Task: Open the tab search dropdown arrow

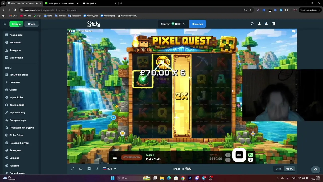Action: click(3, 3)
